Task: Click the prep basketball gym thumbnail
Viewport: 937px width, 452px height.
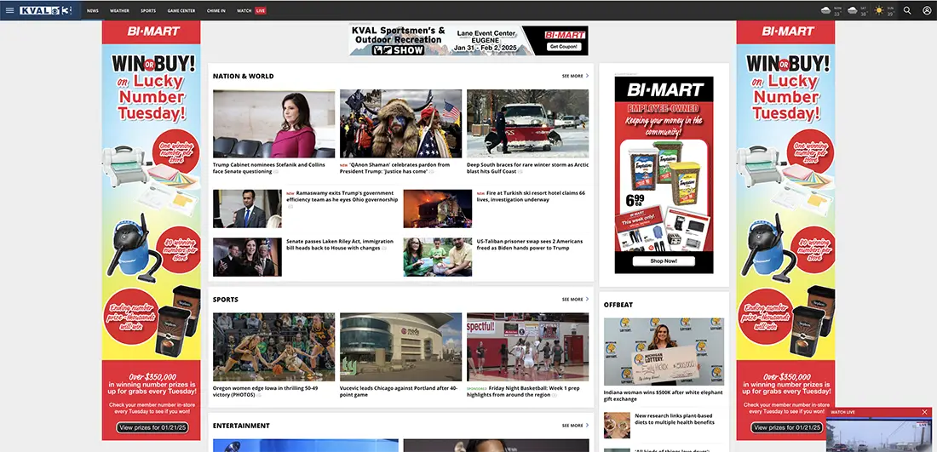Action: 527,347
